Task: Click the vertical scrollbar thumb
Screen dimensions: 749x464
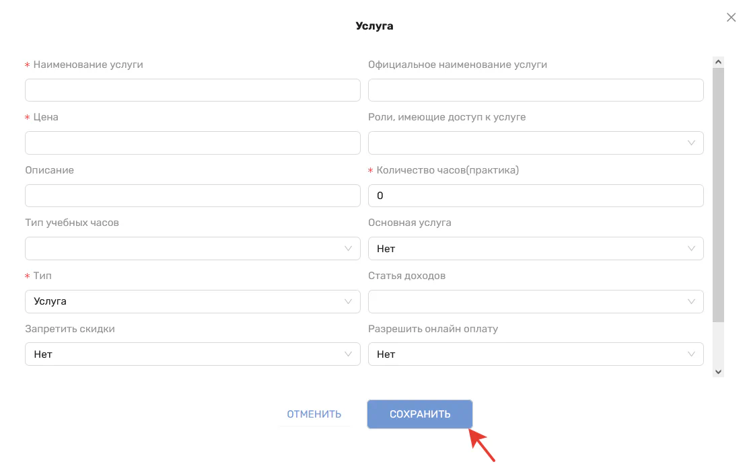Action: coord(718,195)
